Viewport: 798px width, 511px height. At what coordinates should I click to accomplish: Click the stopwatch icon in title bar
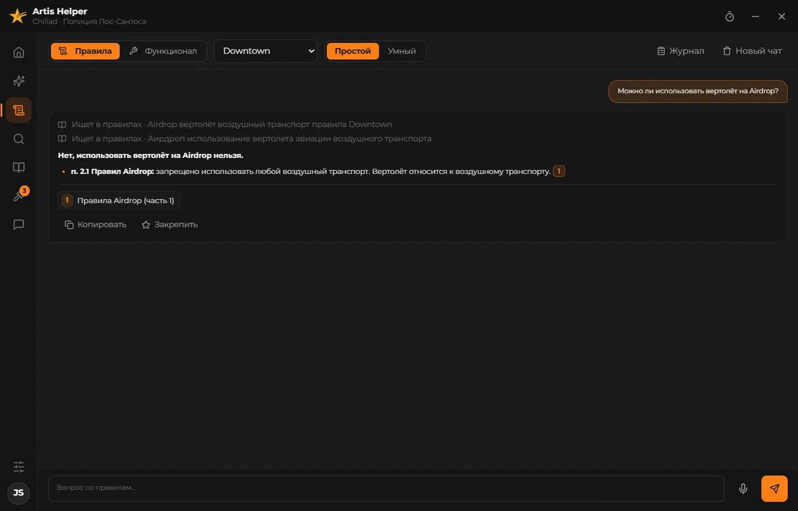[729, 17]
